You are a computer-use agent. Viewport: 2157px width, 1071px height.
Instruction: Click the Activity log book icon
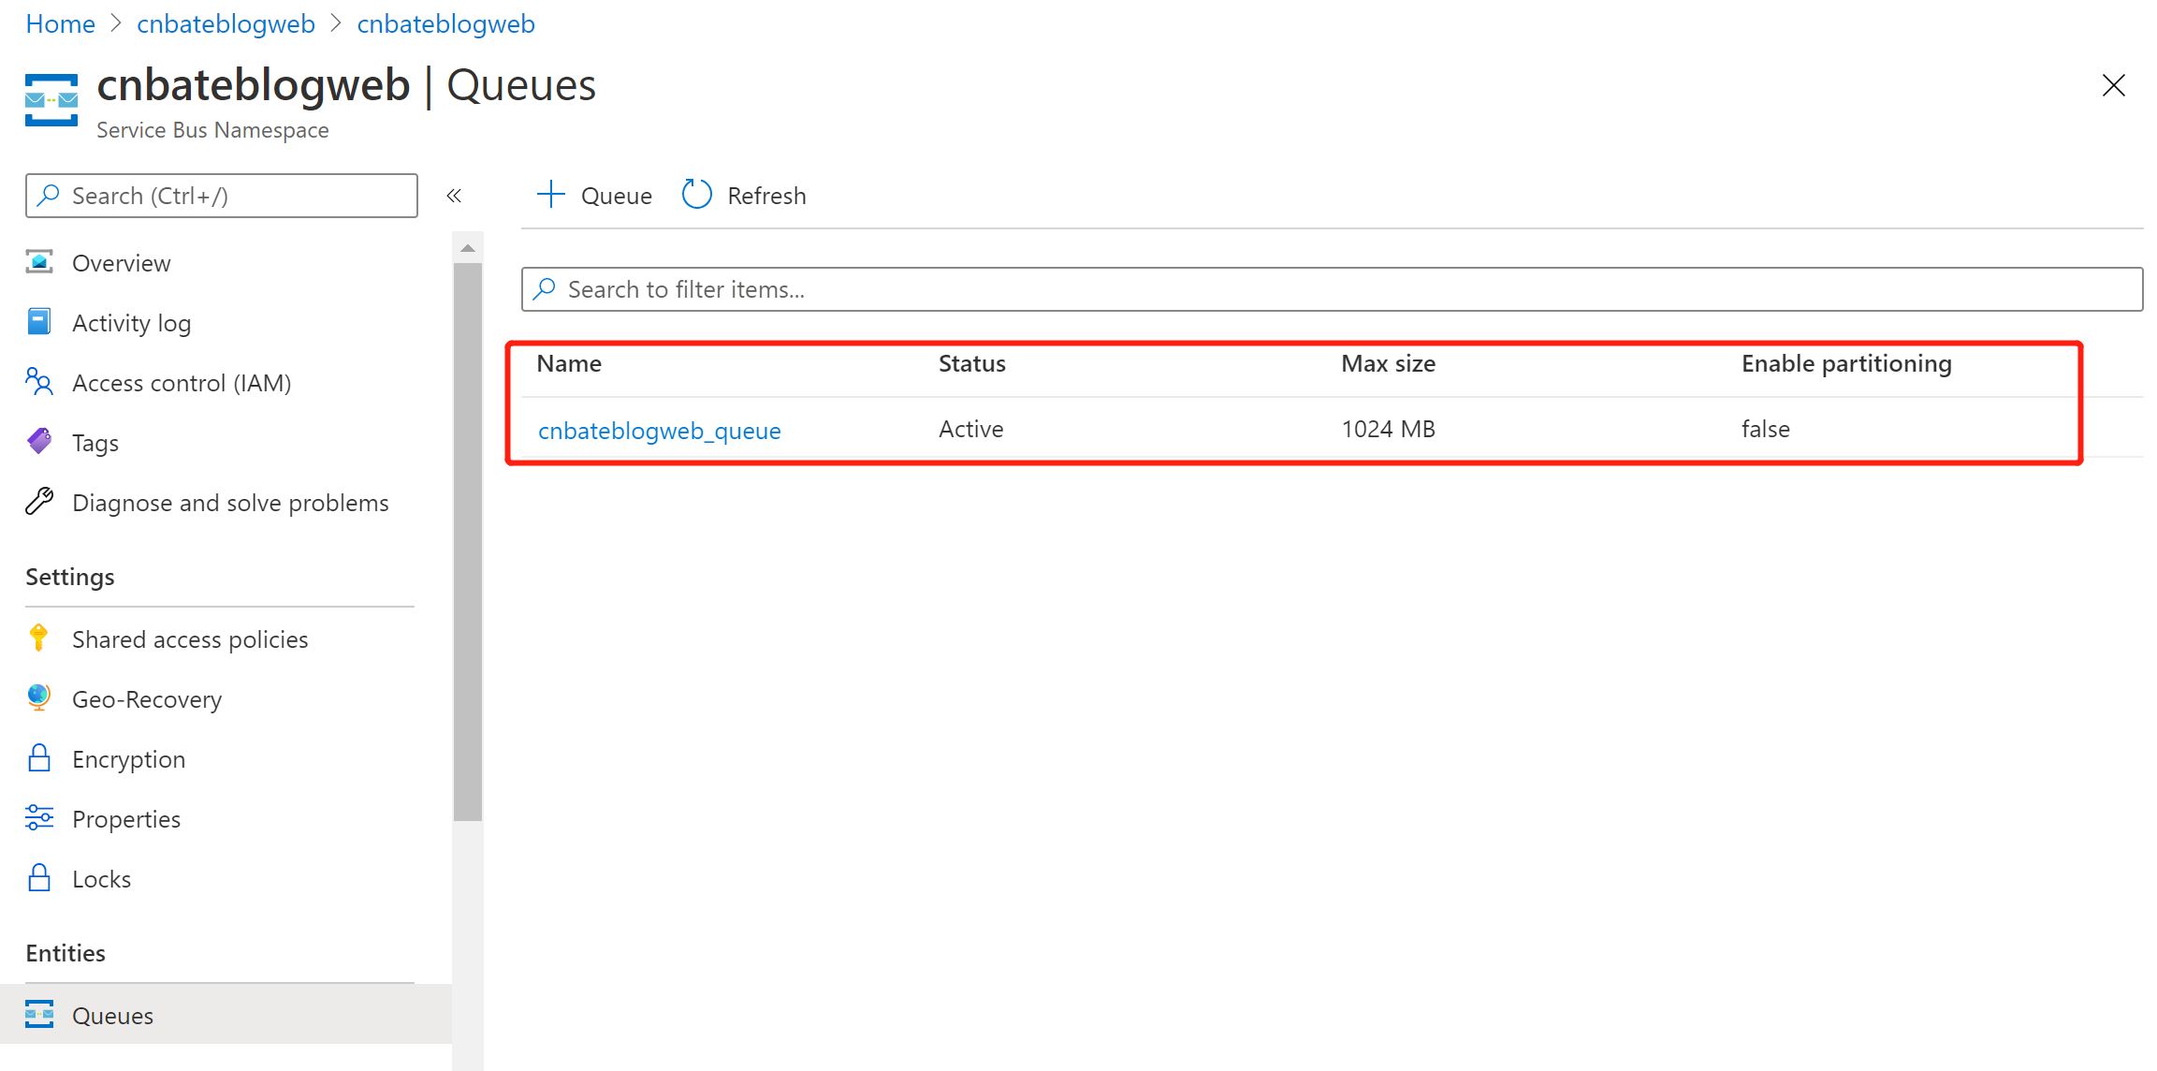pos(39,322)
